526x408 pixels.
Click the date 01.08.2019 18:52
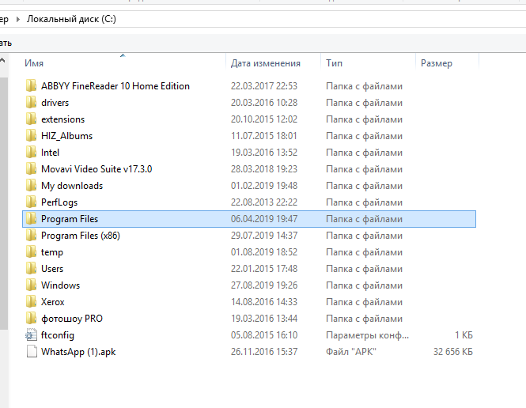click(264, 251)
